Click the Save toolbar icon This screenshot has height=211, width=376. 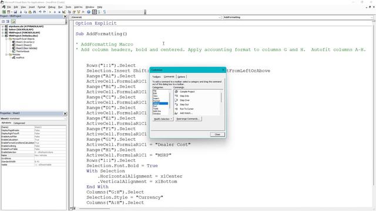(x=15, y=12)
